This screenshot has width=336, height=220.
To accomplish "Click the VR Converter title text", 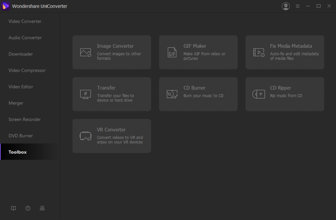I will [x=111, y=130].
